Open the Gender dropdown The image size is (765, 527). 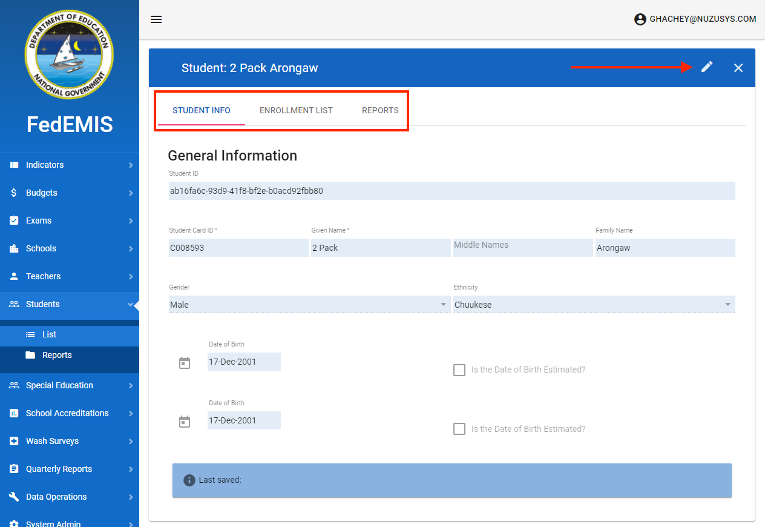309,305
